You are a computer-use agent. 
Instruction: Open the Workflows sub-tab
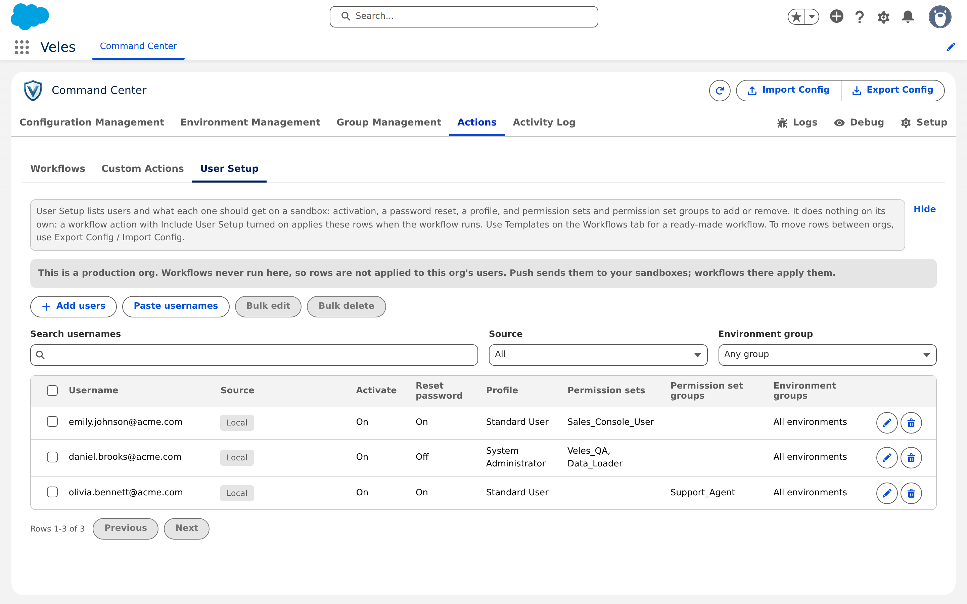tap(57, 168)
